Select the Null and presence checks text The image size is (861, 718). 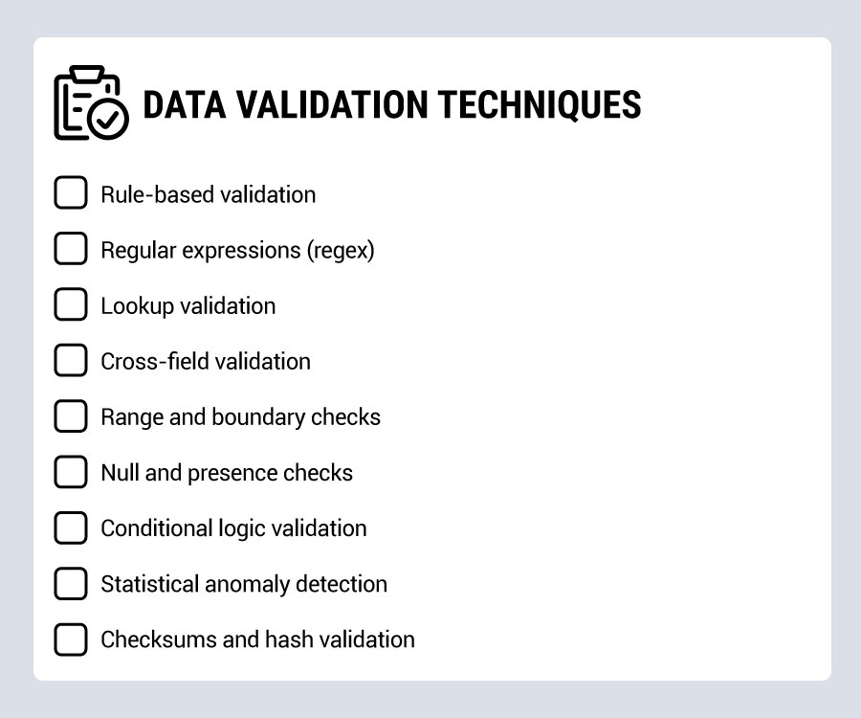pos(227,474)
